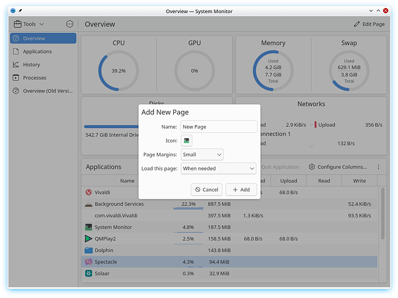This screenshot has width=398, height=298.
Task: Click Edit Page pencil button
Action: coord(369,24)
